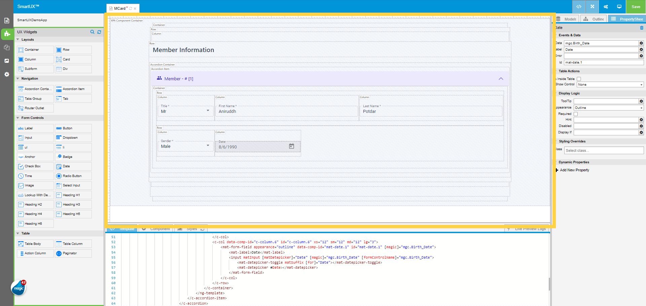The width and height of the screenshot is (646, 306).
Task: Collapse the Member accordion item chevron
Action: point(501,79)
